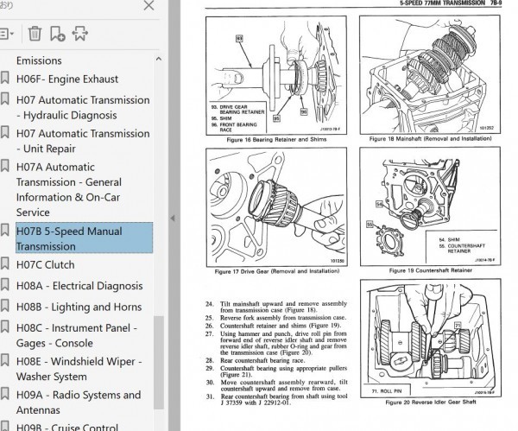This screenshot has height=431, width=518.
Task: Open H09A - Radio Systems and Antennas bookmark
Action: [x=79, y=402]
